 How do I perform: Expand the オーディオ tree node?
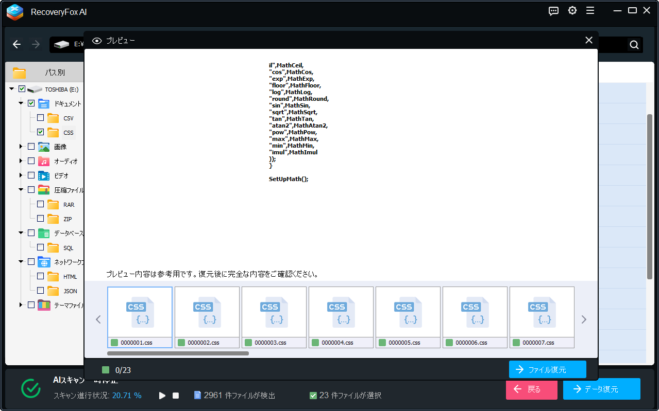[21, 161]
